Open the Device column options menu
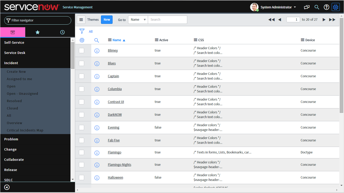344x193 pixels. (302, 40)
